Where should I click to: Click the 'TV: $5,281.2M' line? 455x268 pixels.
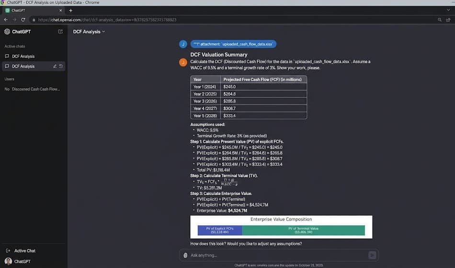(209, 188)
